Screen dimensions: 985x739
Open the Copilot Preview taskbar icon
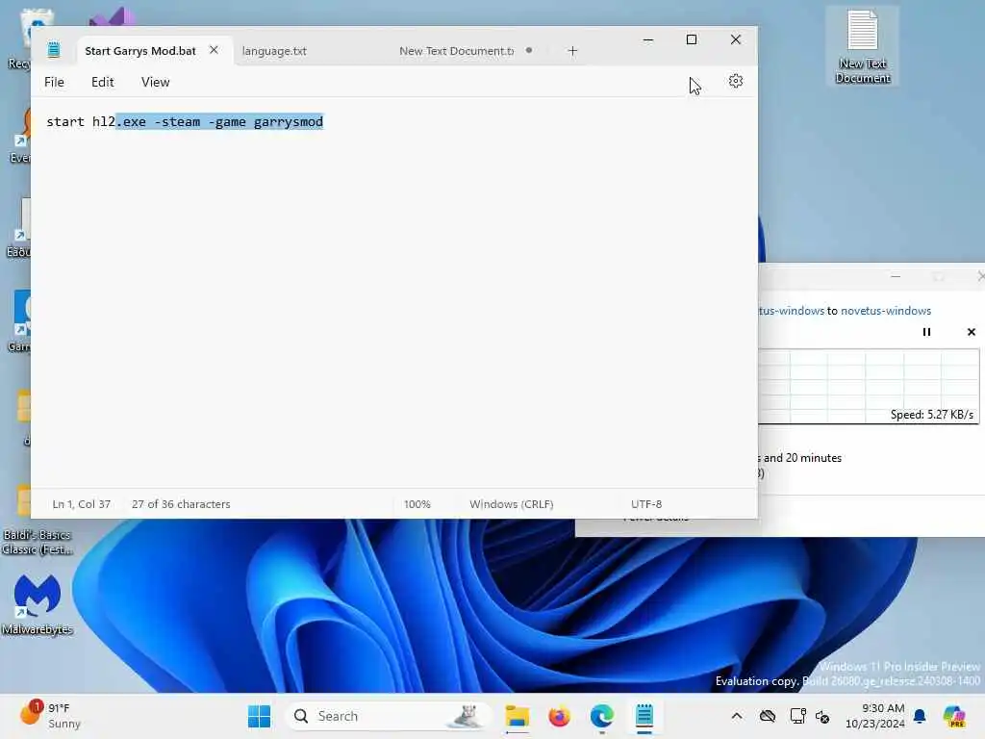pyautogui.click(x=955, y=716)
